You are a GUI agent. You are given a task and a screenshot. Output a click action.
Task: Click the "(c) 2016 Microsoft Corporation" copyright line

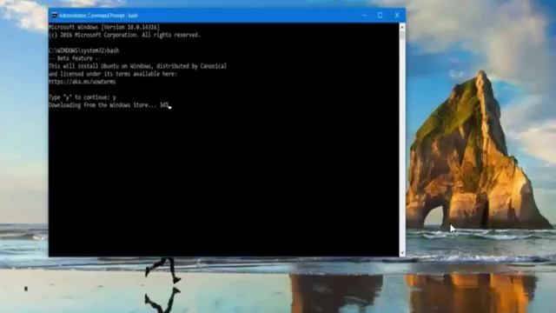[x=125, y=35]
